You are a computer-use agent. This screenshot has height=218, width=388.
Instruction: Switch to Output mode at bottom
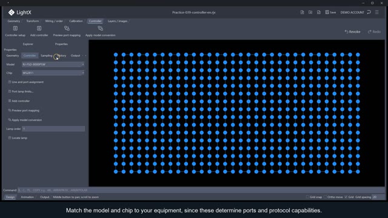click(44, 197)
